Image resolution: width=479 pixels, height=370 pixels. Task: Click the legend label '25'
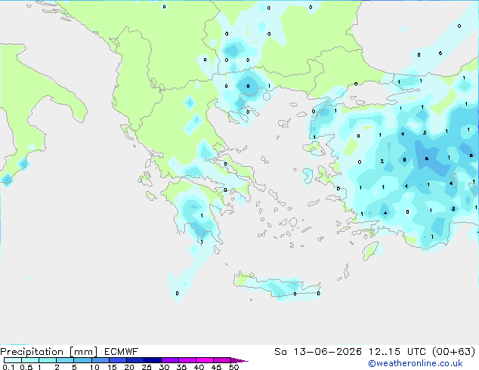[147, 367]
